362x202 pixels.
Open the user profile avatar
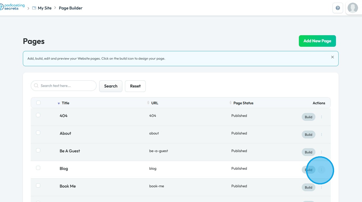(x=353, y=8)
